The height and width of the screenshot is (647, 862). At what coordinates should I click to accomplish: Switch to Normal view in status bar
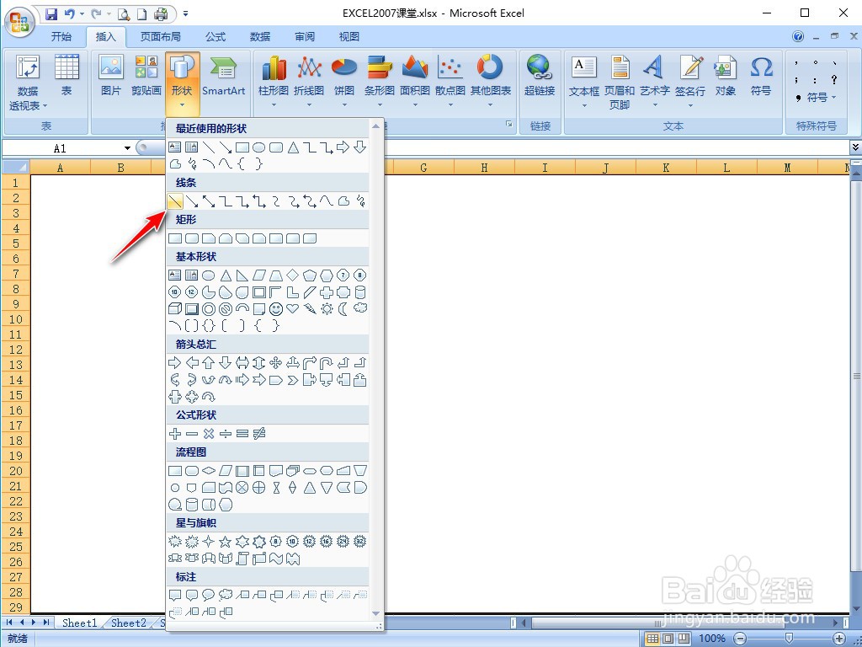coord(652,639)
